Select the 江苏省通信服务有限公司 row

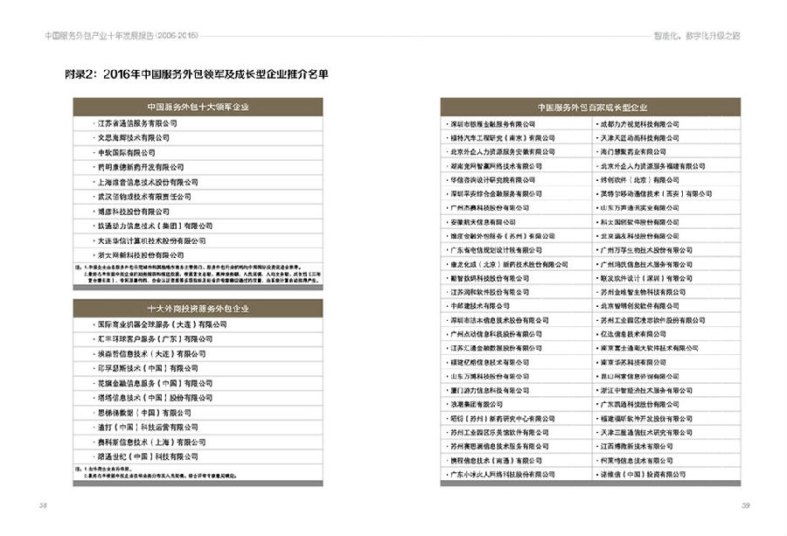(198, 123)
